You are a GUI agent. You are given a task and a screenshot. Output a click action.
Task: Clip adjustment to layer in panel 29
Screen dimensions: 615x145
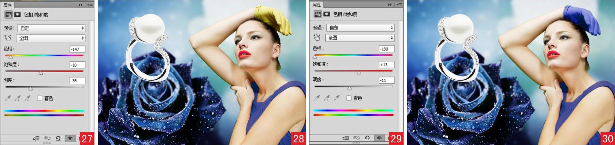tap(345, 138)
